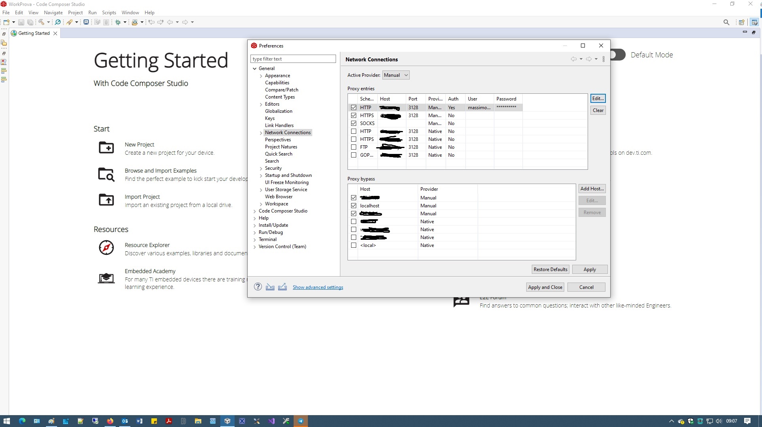This screenshot has height=427, width=762.
Task: Click the Export preferences icon
Action: 283,287
